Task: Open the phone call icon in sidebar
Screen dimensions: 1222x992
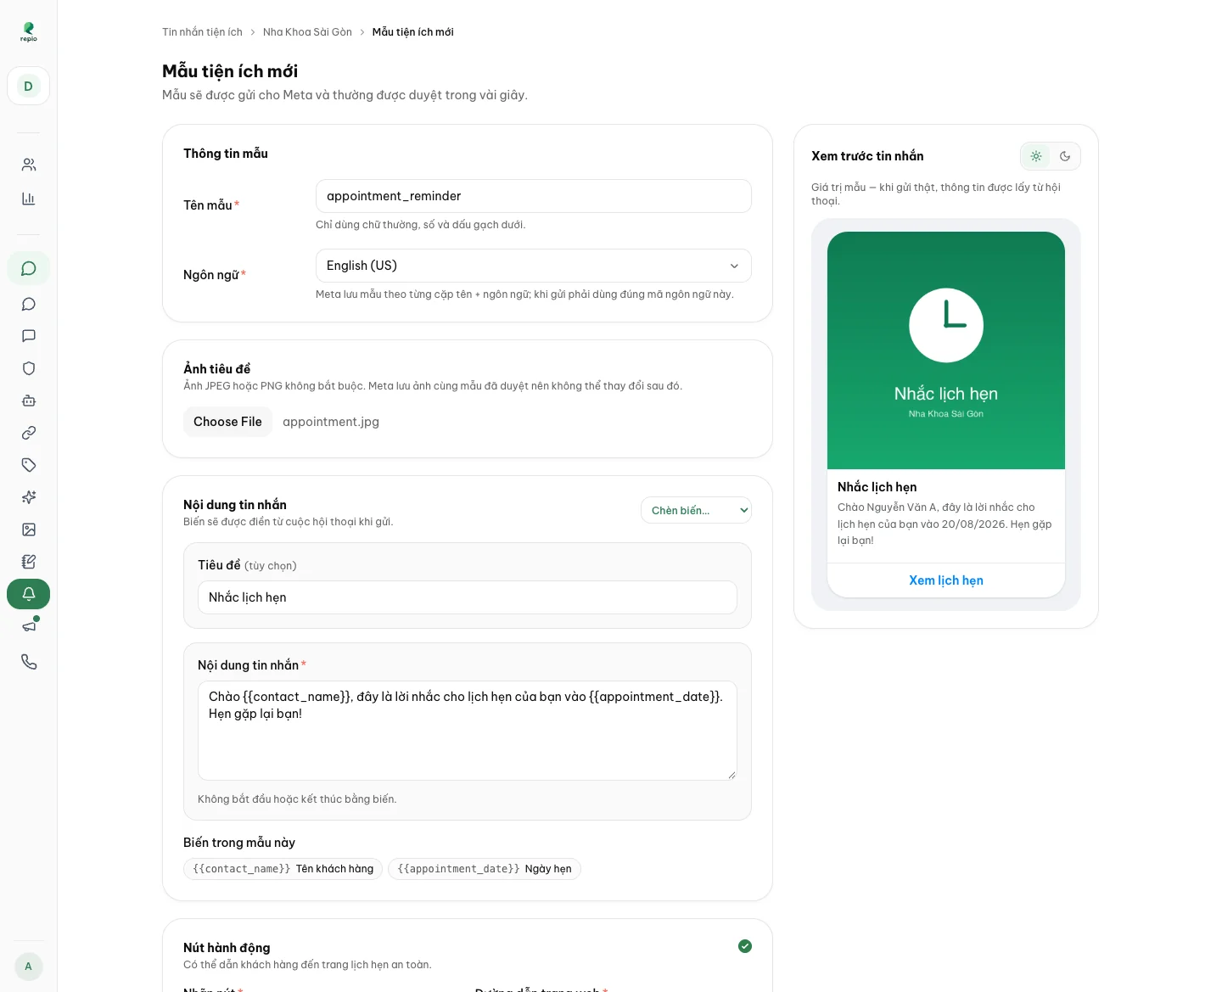Action: 29,662
